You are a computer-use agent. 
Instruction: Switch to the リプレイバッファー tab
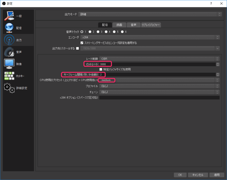click(151, 25)
